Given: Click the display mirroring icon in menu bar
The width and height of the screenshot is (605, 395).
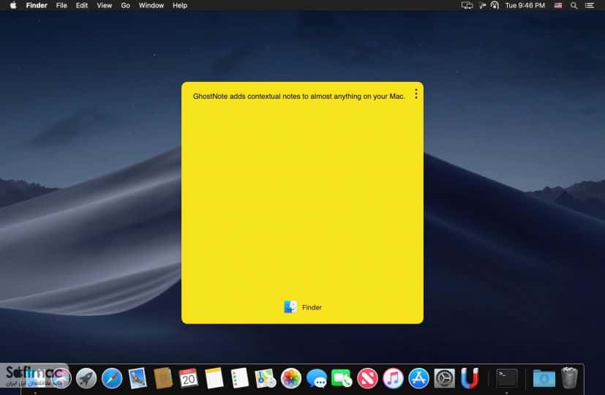Looking at the screenshot, I should coord(467,5).
